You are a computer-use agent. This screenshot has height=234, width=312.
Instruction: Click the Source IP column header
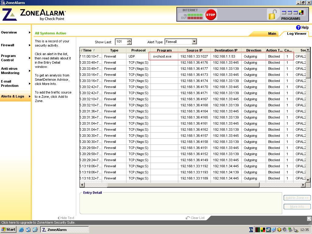(x=194, y=50)
